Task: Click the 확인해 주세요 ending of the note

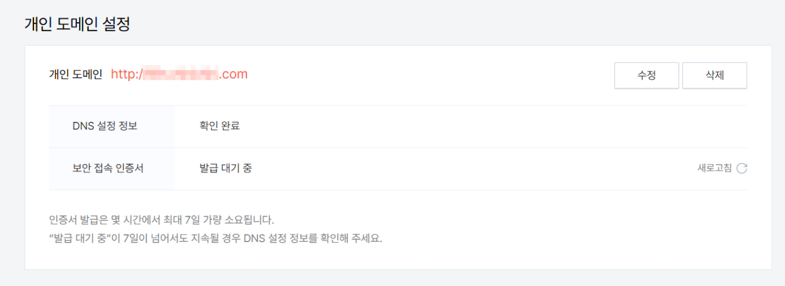Action: coord(357,239)
